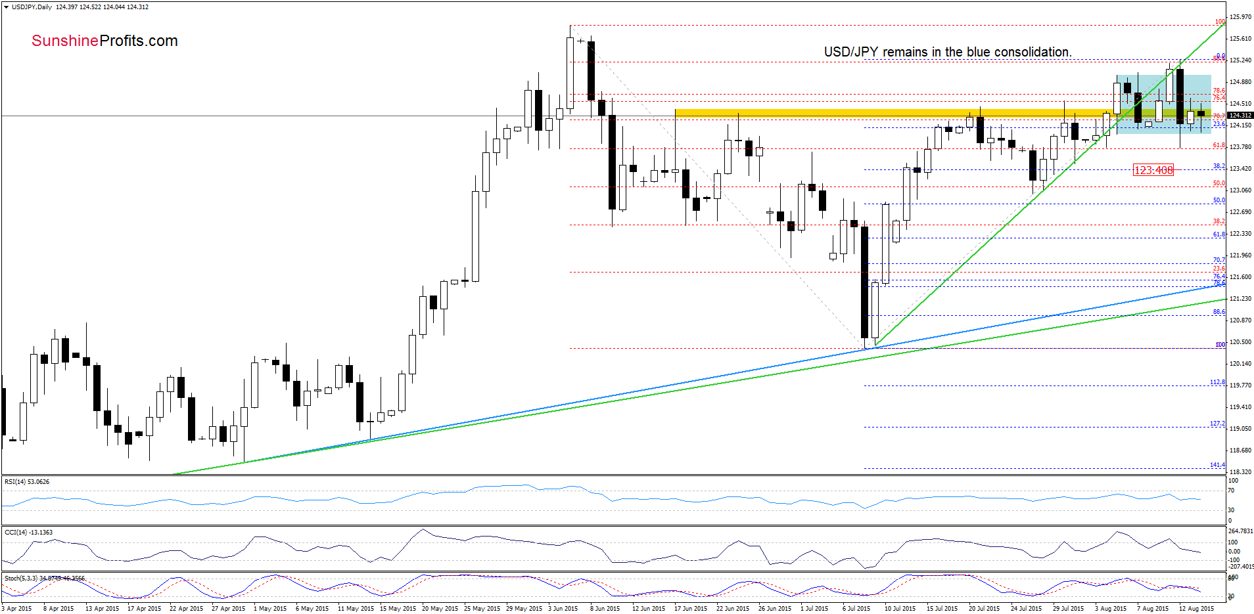The height and width of the screenshot is (614, 1254).
Task: Click the 119.410 price axis label
Action: click(1240, 407)
